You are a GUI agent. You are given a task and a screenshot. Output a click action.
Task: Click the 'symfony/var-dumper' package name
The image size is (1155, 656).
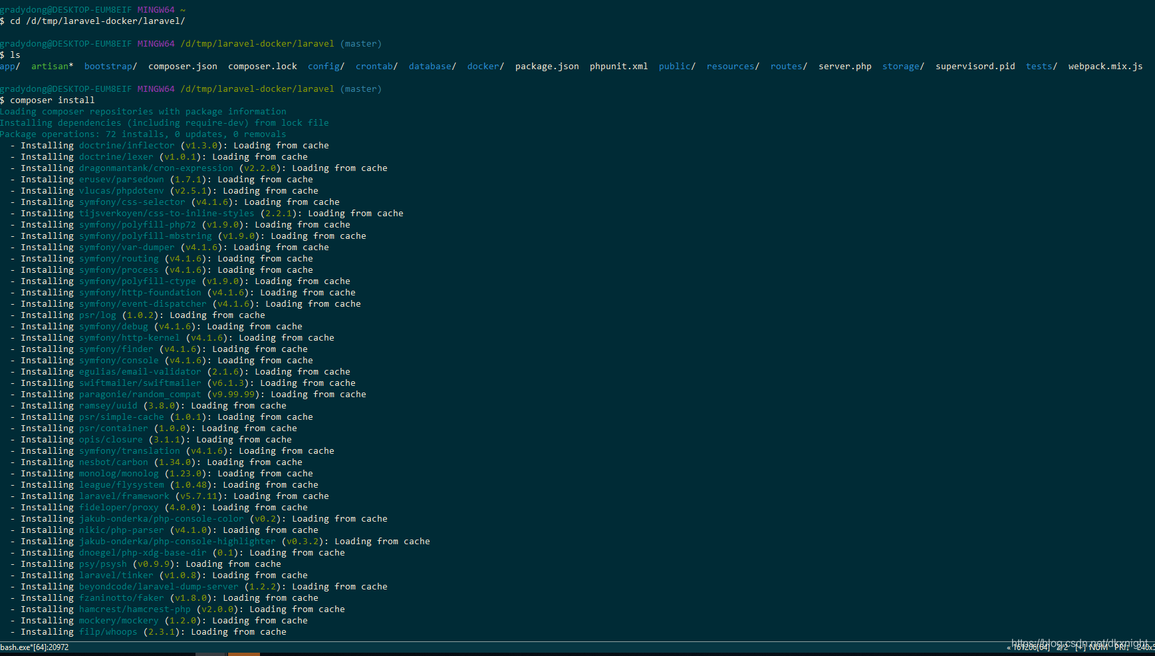tap(127, 247)
